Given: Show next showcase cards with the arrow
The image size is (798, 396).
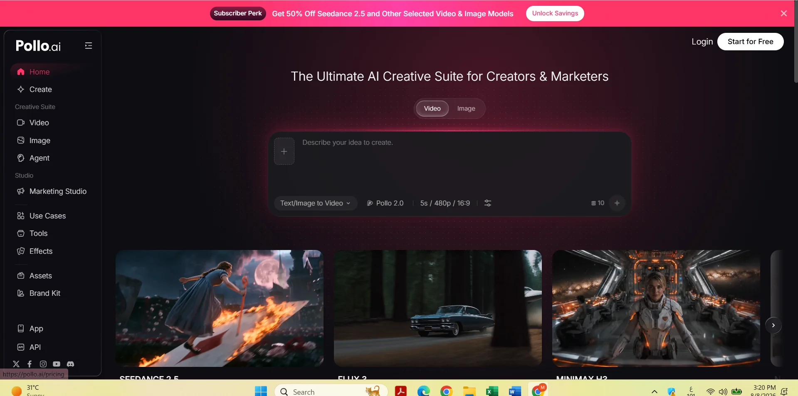Looking at the screenshot, I should [x=773, y=325].
